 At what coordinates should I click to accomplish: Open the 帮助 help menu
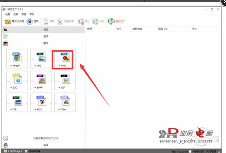coord(32,14)
